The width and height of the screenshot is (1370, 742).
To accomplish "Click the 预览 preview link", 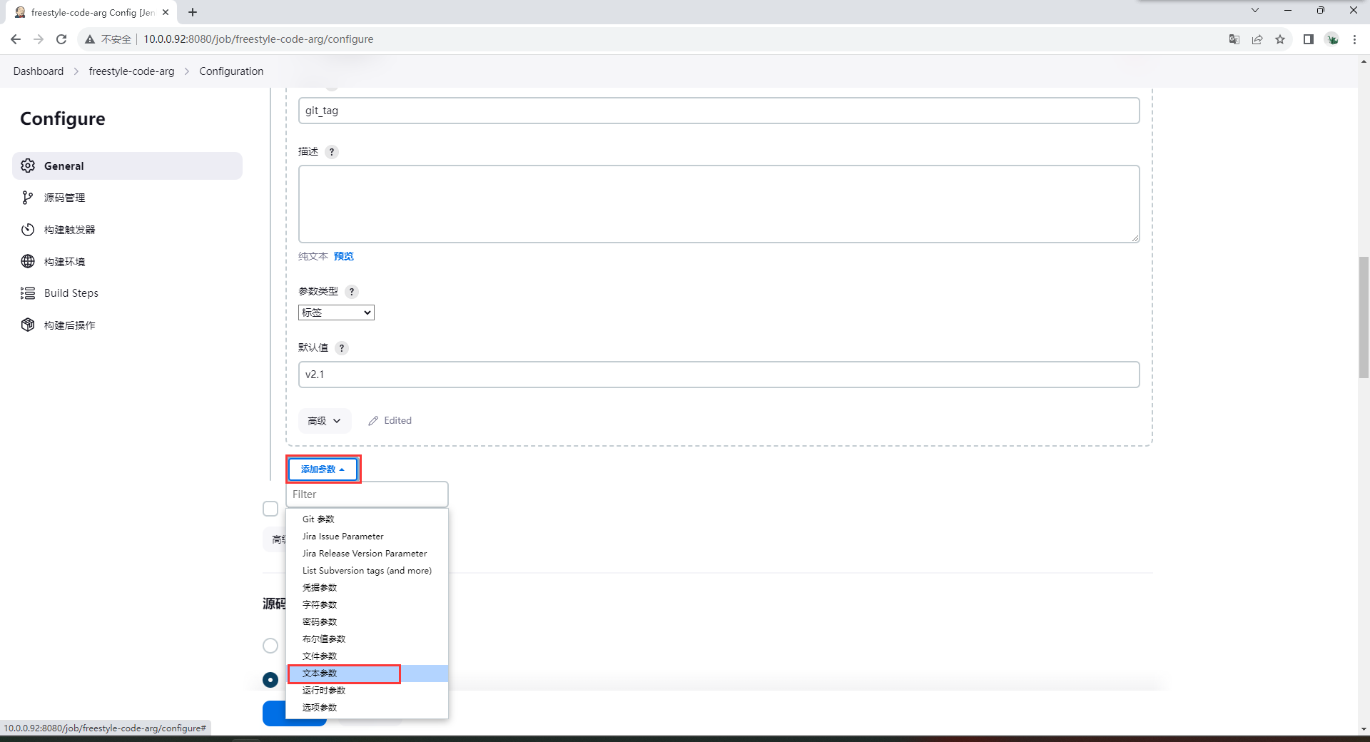I will coord(344,256).
